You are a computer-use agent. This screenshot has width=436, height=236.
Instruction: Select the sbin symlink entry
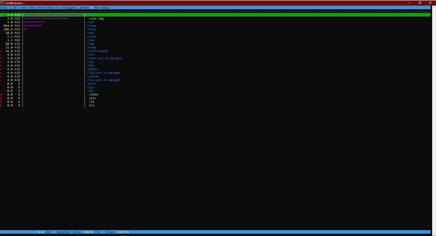tap(92, 98)
